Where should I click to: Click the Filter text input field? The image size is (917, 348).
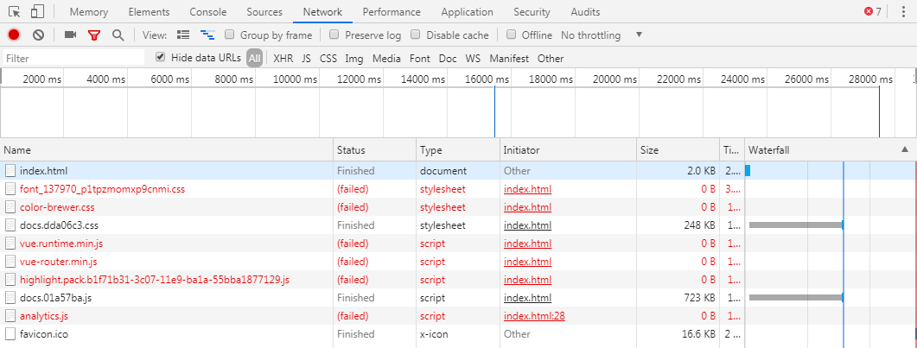tap(73, 58)
